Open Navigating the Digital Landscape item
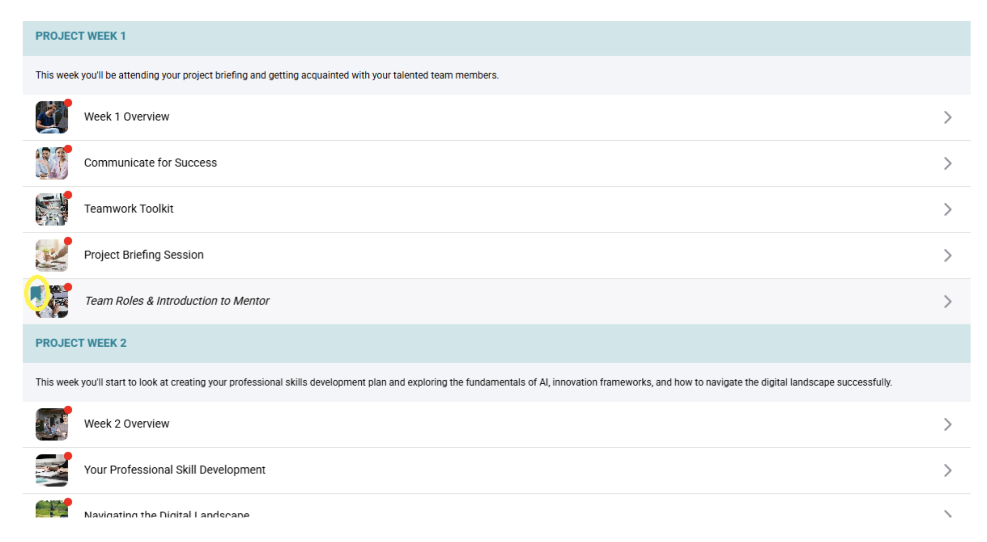The height and width of the screenshot is (542, 987). click(x=166, y=514)
